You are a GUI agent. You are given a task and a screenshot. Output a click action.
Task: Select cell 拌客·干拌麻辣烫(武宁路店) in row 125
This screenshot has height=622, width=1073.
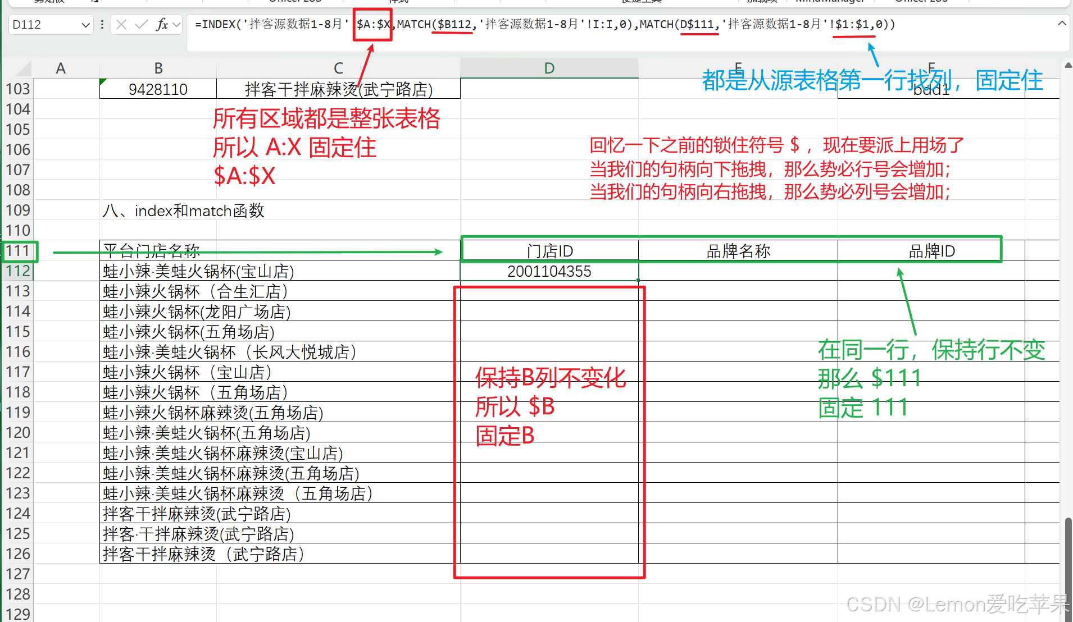click(x=280, y=534)
